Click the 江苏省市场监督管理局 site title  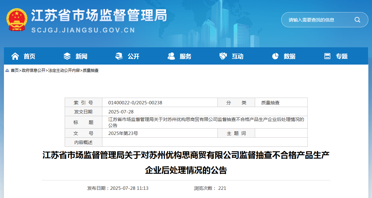pos(99,15)
